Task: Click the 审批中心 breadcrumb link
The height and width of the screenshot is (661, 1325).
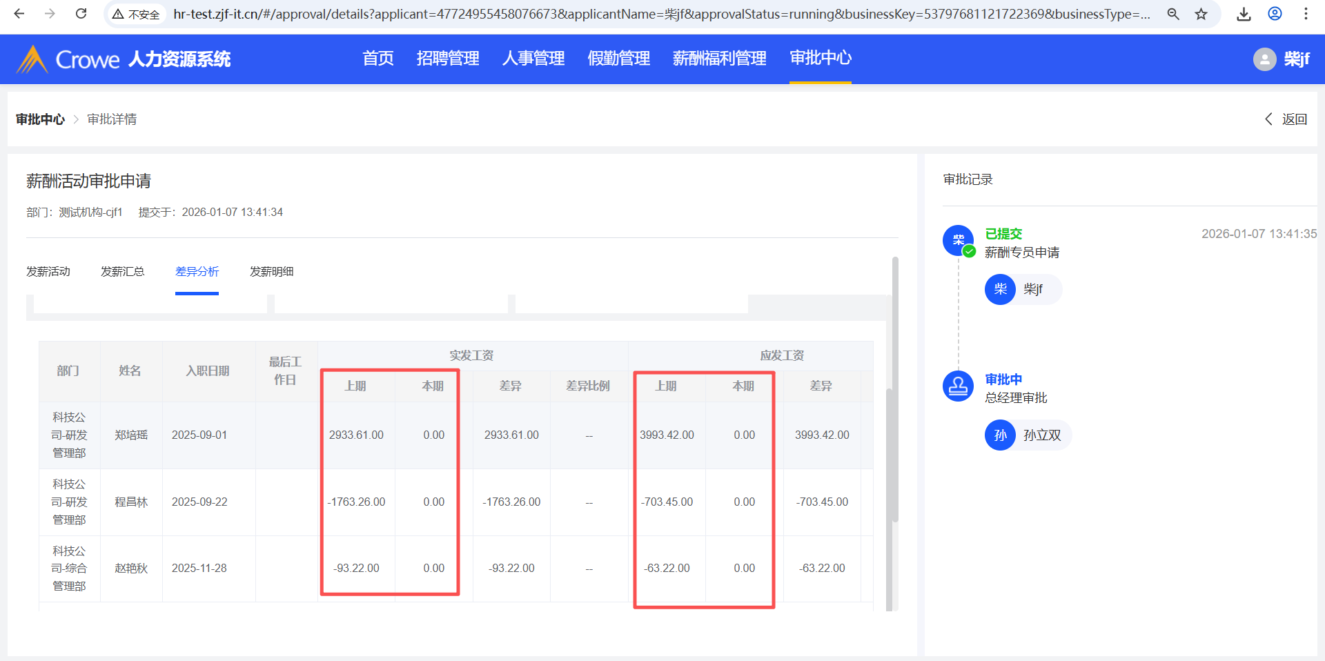Action: point(40,119)
